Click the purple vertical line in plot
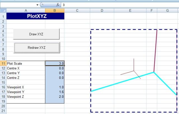The width and height of the screenshot is (179, 114). tap(156, 50)
